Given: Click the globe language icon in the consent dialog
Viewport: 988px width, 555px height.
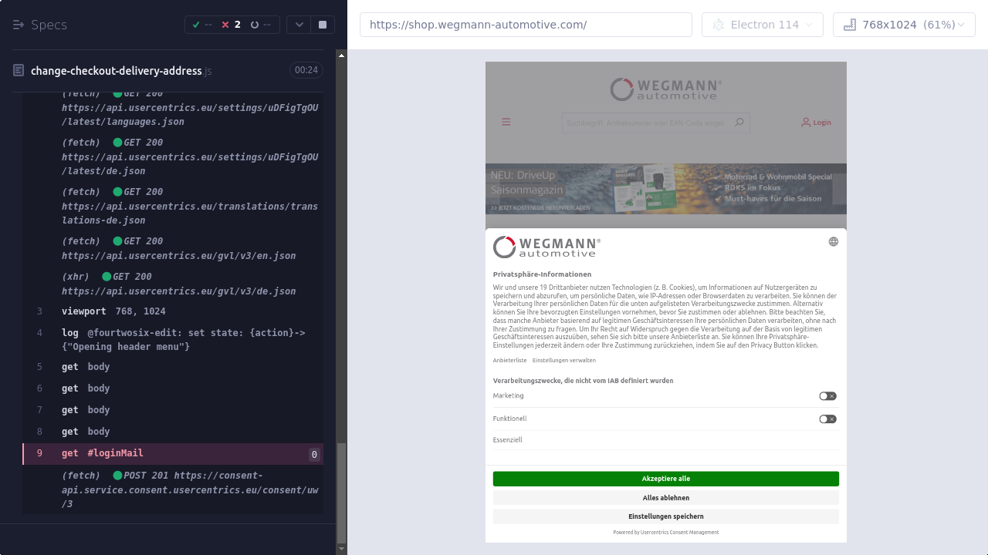Looking at the screenshot, I should pyautogui.click(x=833, y=241).
